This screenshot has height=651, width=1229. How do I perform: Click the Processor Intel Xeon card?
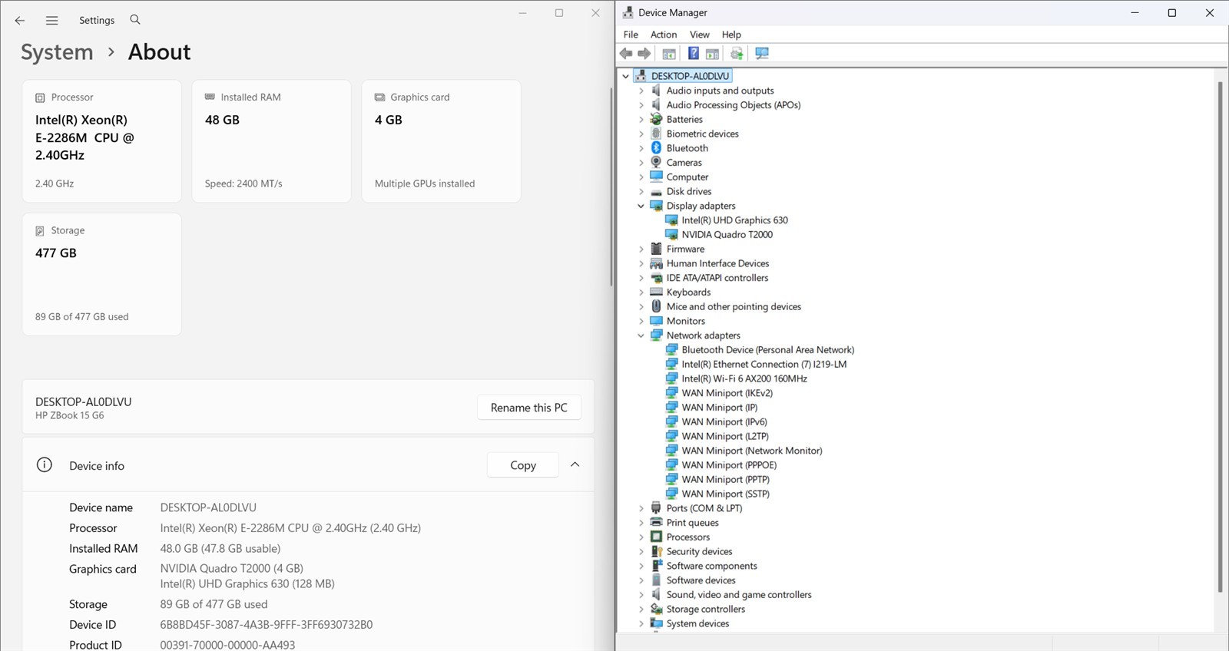pos(102,141)
